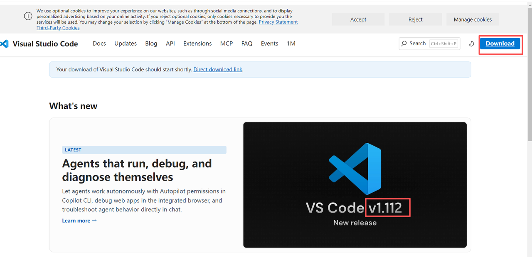This screenshot has width=532, height=257.
Task: Open the 1M navigation item
Action: click(x=291, y=44)
